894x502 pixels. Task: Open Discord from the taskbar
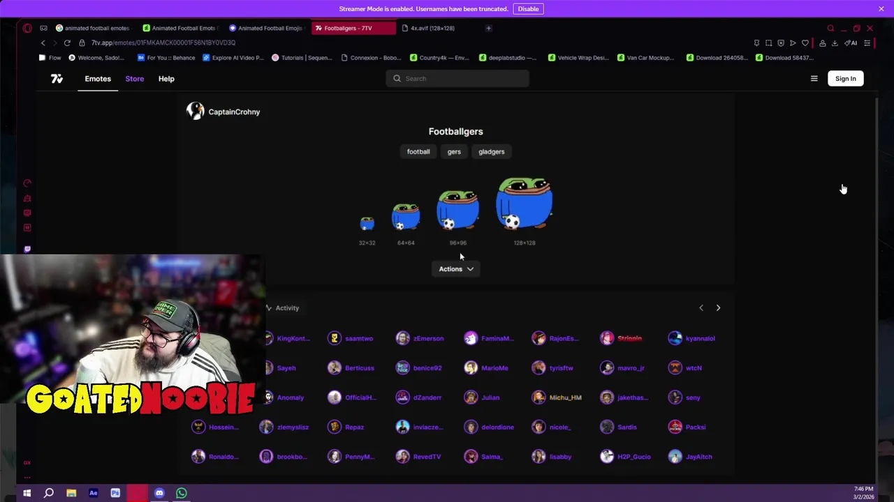click(x=159, y=493)
